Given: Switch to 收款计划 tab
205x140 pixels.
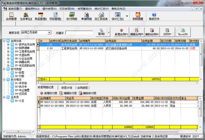Looking at the screenshot, I should (x=67, y=88).
